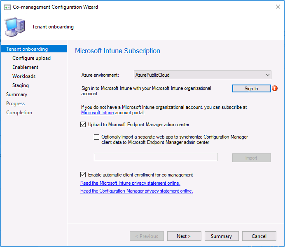Click the web app import text field

pos(156,157)
